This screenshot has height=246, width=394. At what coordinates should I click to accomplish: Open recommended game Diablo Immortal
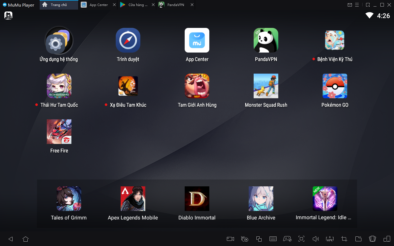pyautogui.click(x=197, y=199)
